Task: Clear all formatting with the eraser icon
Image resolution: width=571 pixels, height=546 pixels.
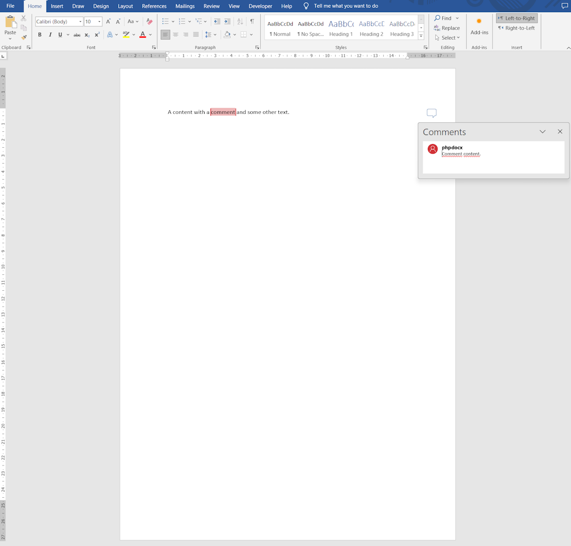Action: [x=150, y=22]
